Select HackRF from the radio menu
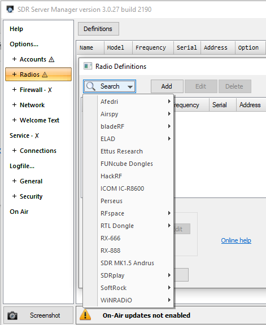 (x=128, y=176)
